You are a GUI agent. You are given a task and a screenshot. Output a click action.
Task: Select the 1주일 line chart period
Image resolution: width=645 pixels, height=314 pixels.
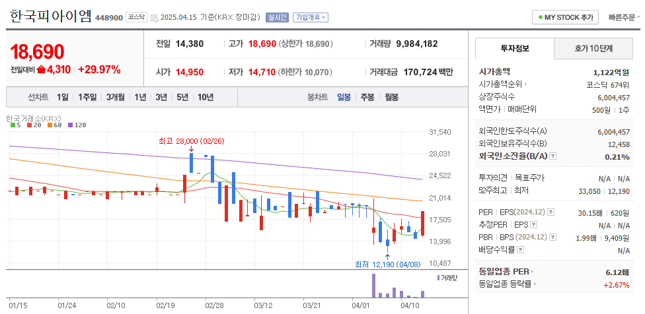[x=87, y=97]
